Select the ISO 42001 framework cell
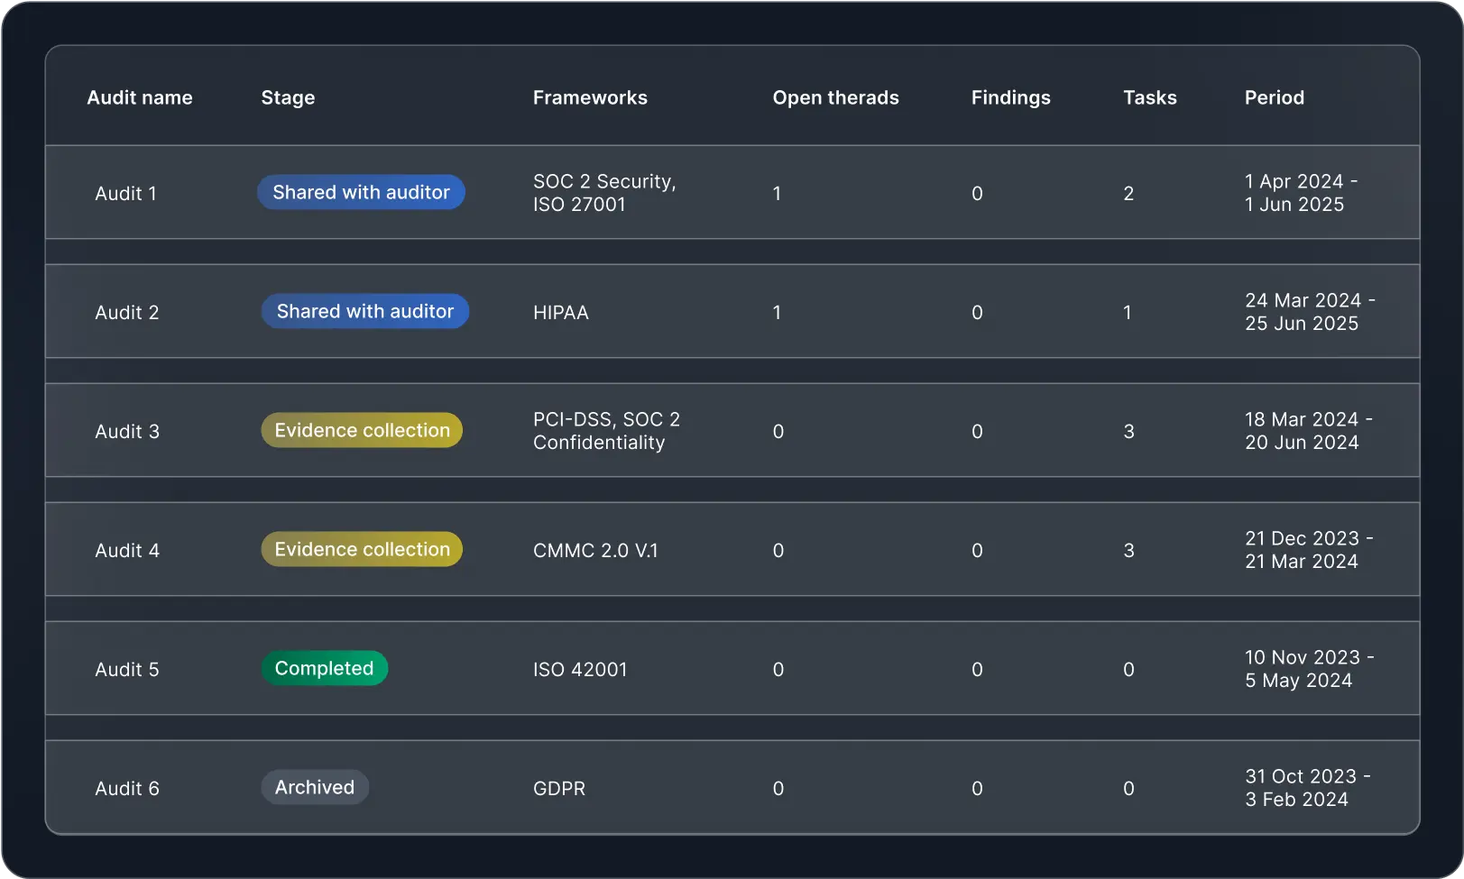The height and width of the screenshot is (879, 1464). [579, 669]
